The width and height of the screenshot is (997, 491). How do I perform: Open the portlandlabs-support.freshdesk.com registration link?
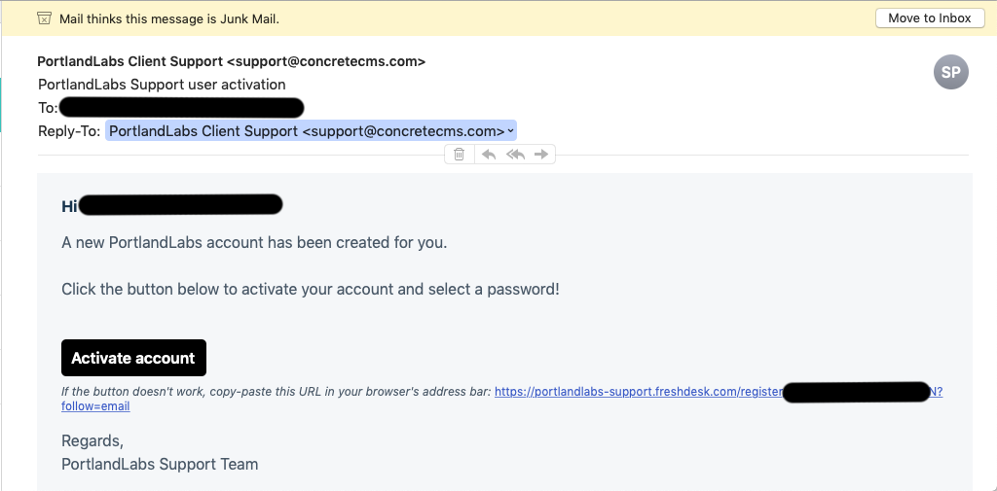[638, 392]
